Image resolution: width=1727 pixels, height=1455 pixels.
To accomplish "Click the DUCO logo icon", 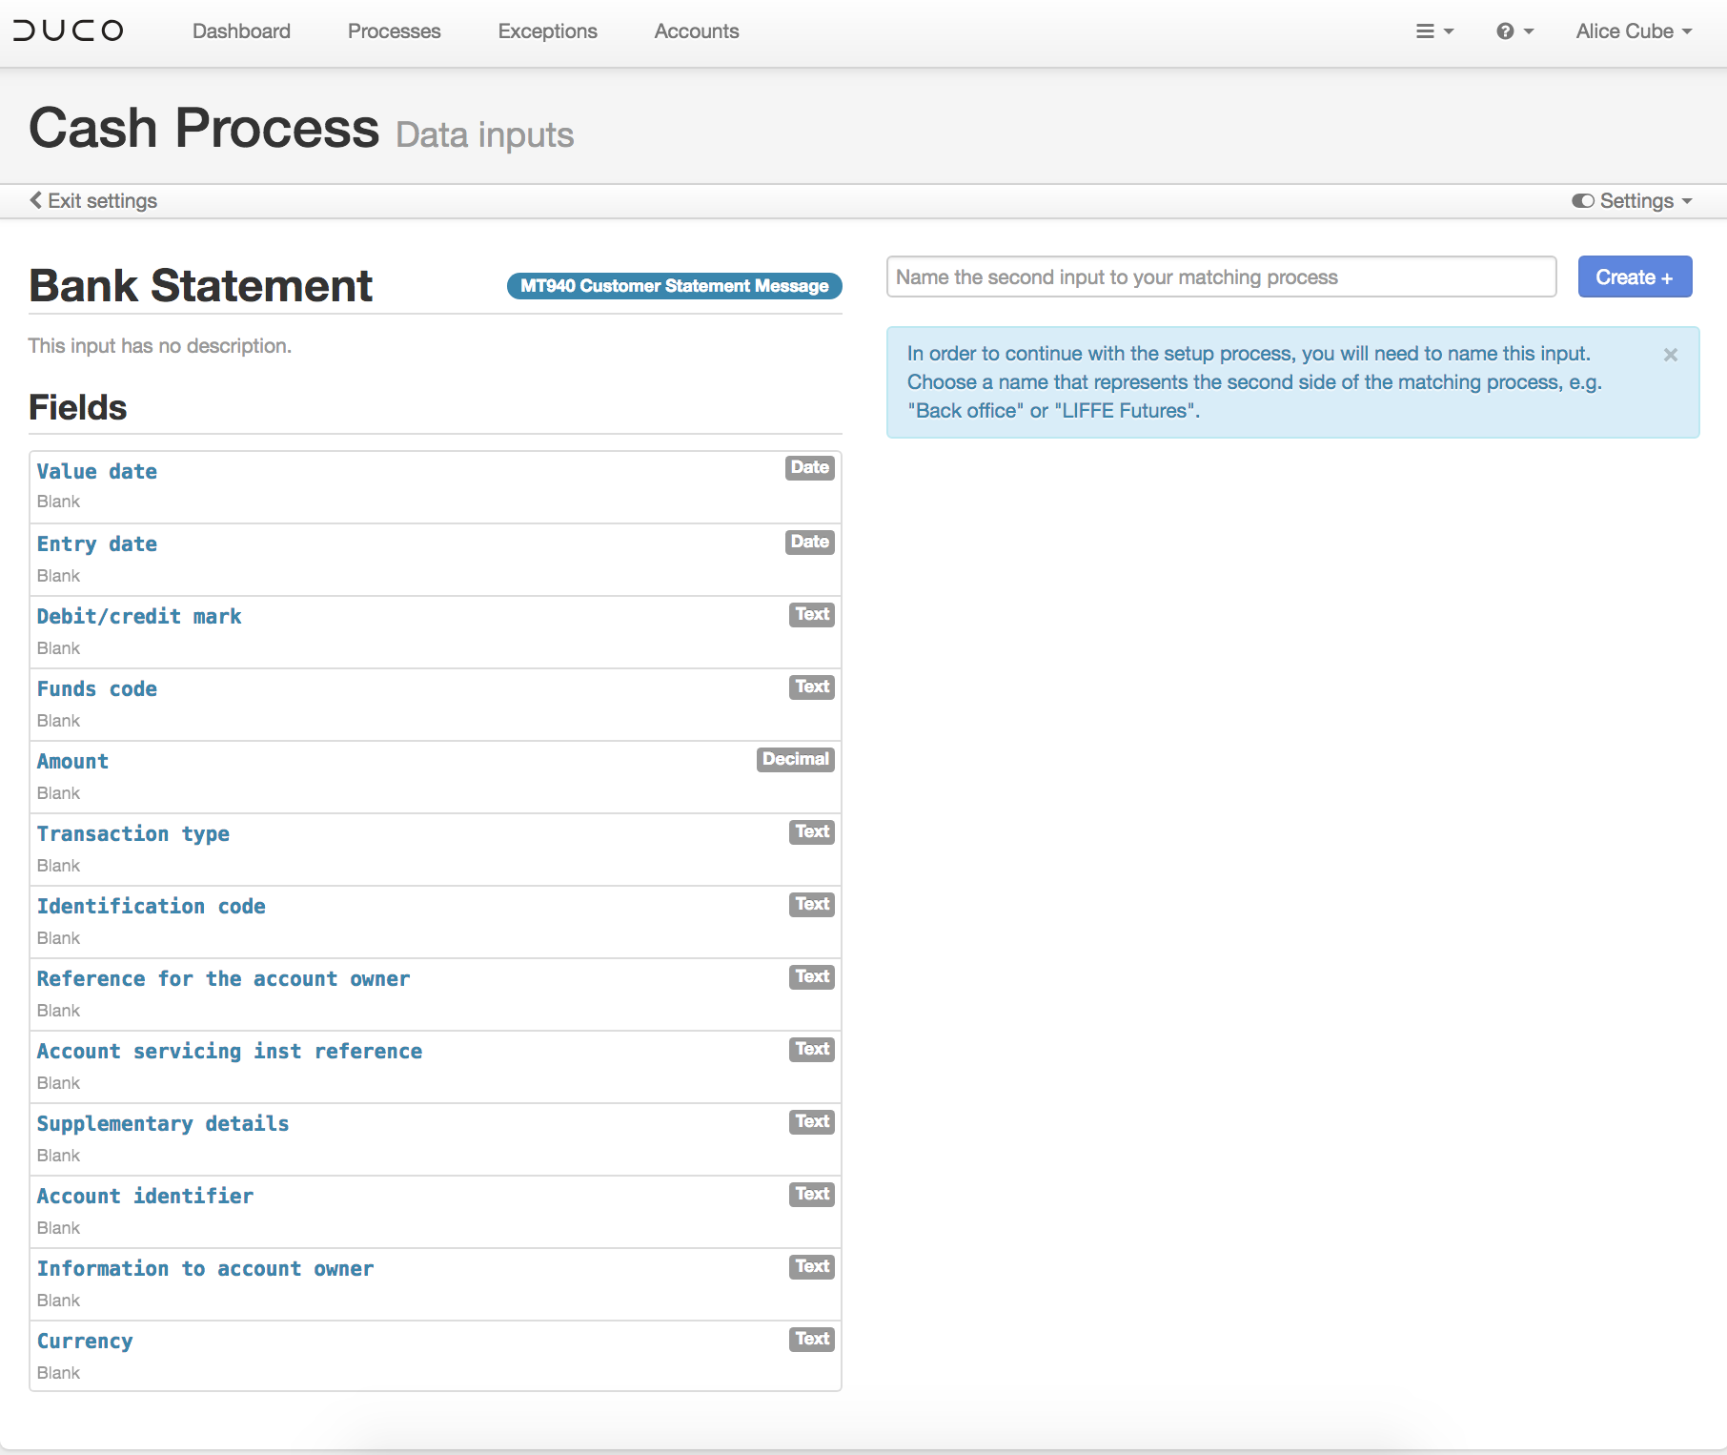I will pyautogui.click(x=69, y=31).
